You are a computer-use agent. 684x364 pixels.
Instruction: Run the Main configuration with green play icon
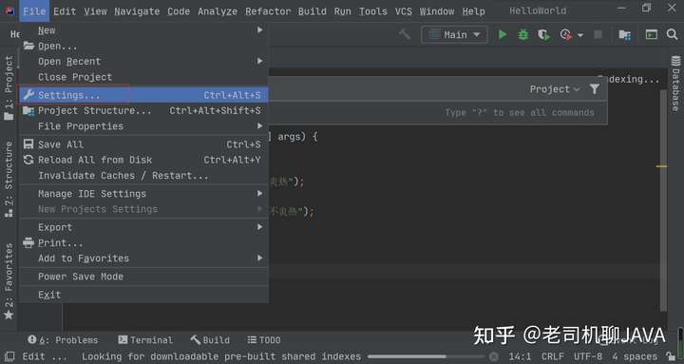(x=503, y=34)
